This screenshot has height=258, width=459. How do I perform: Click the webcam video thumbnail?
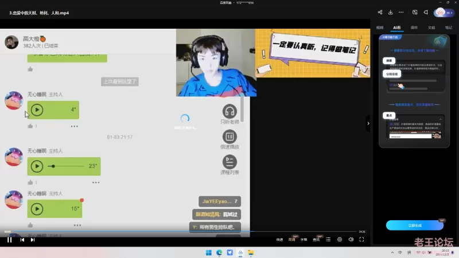(x=216, y=62)
